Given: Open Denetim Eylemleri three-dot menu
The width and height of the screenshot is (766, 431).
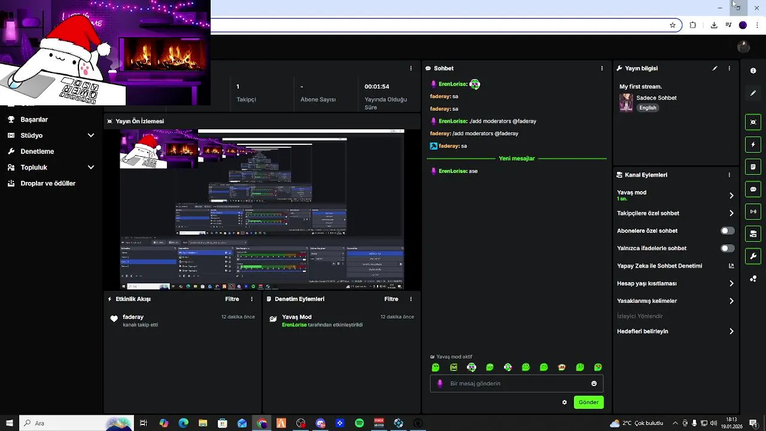Looking at the screenshot, I should coord(411,299).
